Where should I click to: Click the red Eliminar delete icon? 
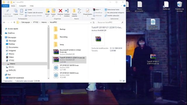60,11
